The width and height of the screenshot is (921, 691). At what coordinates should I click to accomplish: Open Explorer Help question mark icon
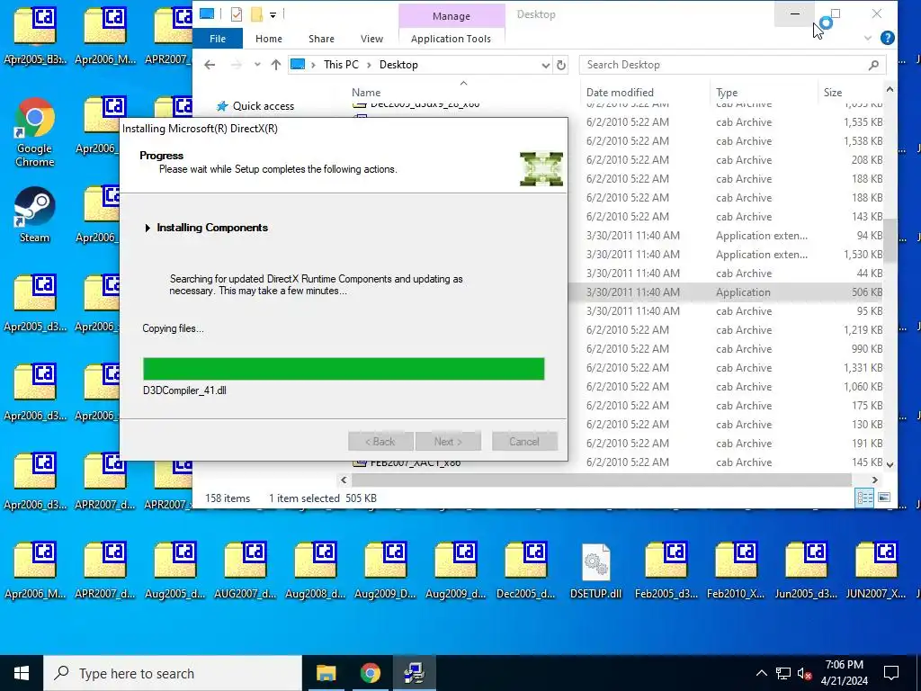(888, 38)
